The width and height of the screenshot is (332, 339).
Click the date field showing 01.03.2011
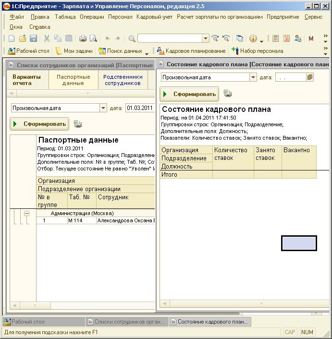(x=140, y=108)
